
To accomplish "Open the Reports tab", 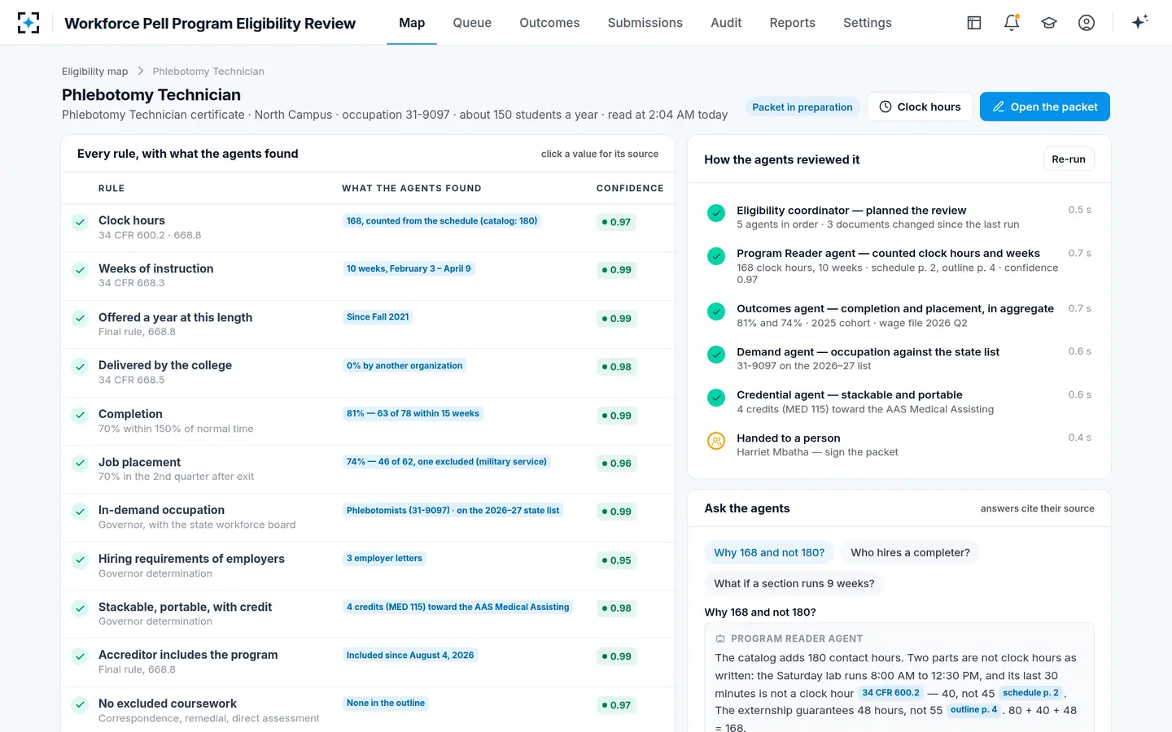I will click(x=793, y=23).
